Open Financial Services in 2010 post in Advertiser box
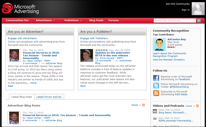This screenshot has height=127, width=206. pyautogui.click(x=41, y=56)
